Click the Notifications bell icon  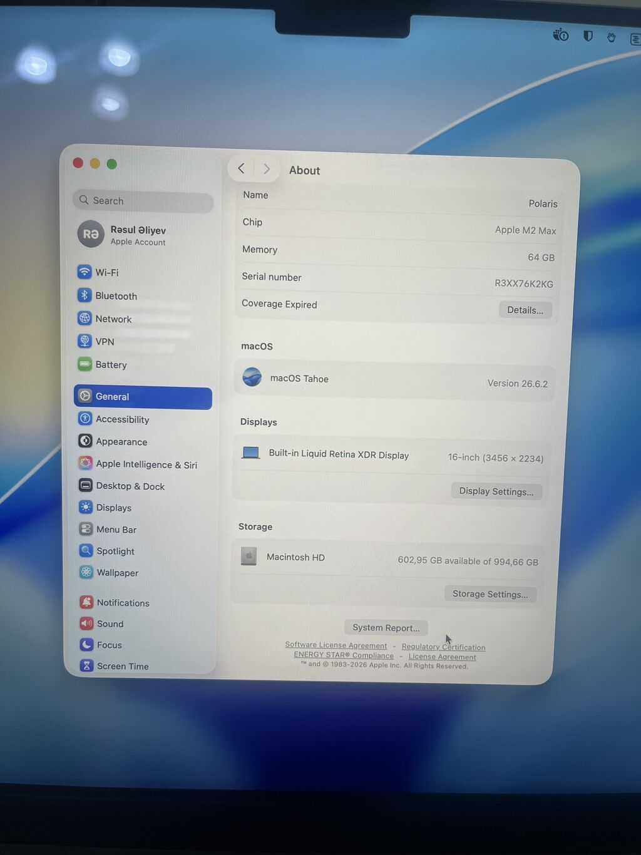point(87,602)
